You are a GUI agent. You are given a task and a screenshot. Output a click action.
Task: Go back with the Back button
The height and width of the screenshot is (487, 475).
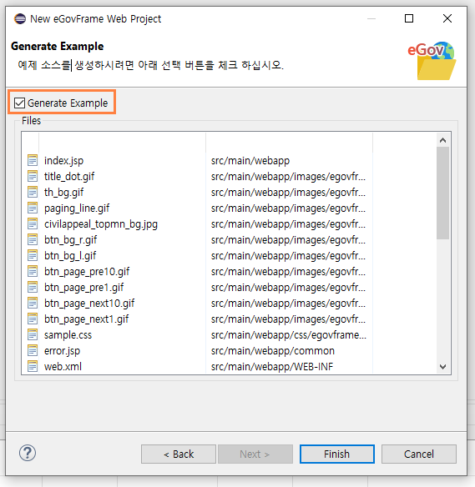point(179,454)
